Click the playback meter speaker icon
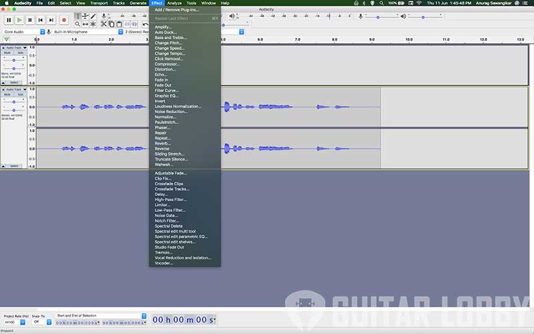Image resolution: width=534 pixels, height=334 pixels. click(232, 16)
